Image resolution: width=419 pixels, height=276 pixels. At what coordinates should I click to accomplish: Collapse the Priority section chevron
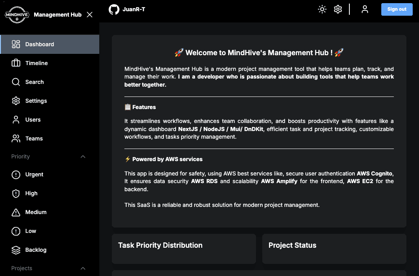click(x=83, y=157)
